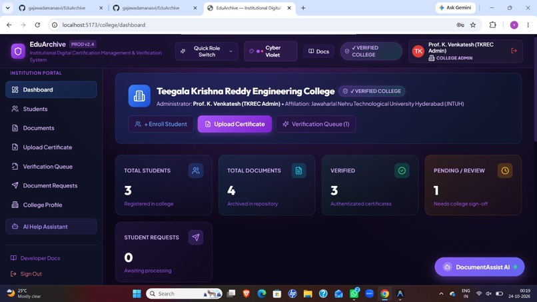Screen dimensions: 537x302
Task: Open the Total Students card
Action: (x=164, y=185)
